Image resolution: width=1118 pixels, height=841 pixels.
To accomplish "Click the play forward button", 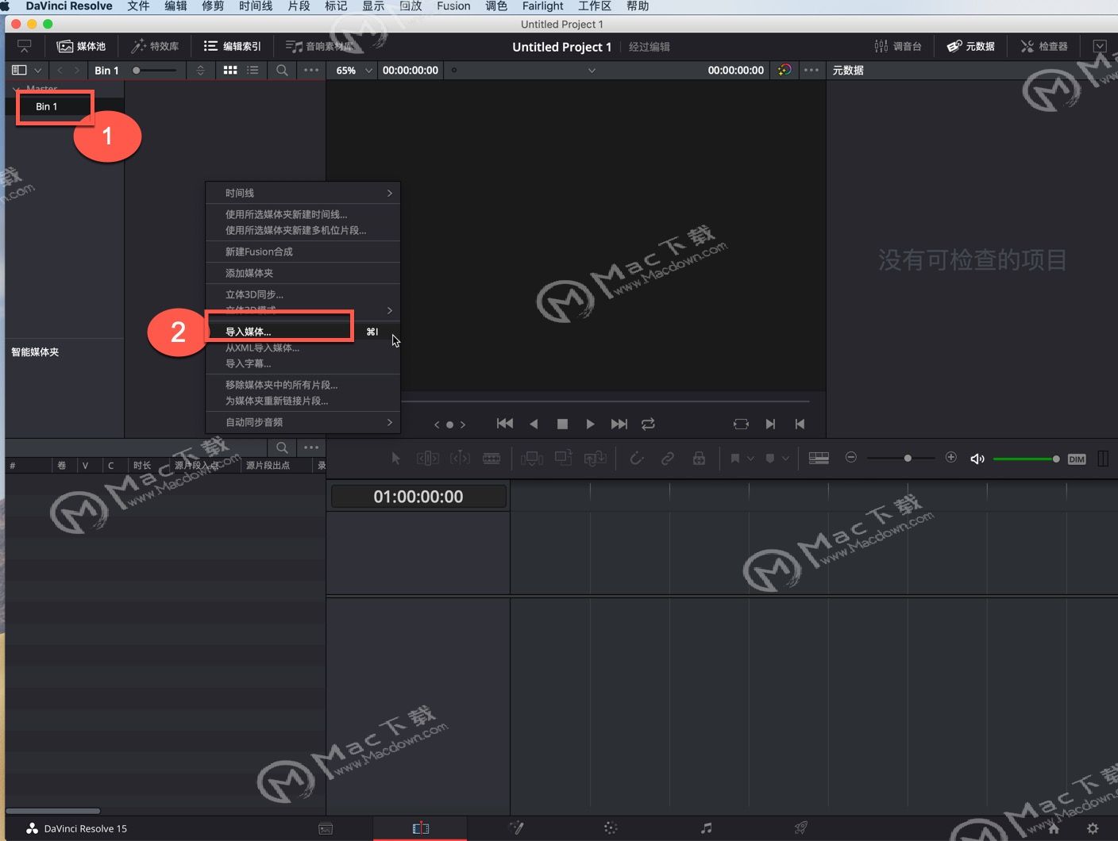I will click(590, 424).
